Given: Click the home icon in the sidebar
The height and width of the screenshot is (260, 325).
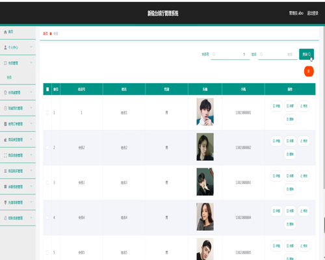Looking at the screenshot, I should pos(5,32).
